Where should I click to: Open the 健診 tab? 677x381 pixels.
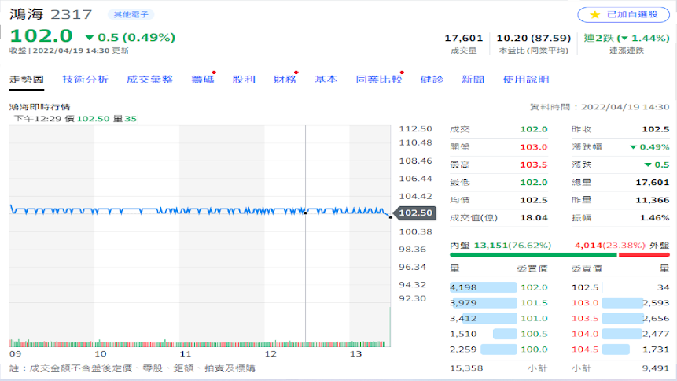point(432,80)
